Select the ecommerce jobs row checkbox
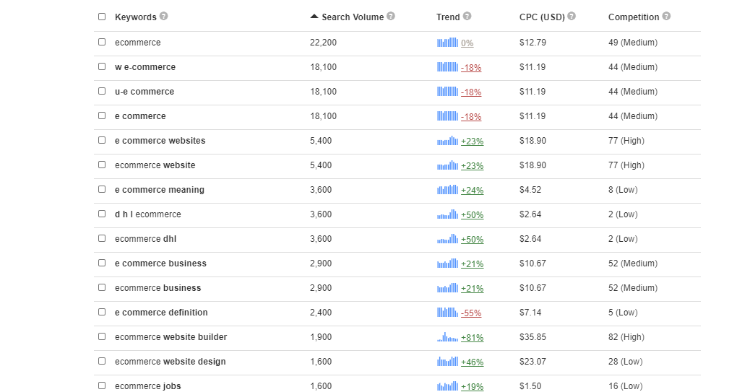 click(102, 386)
